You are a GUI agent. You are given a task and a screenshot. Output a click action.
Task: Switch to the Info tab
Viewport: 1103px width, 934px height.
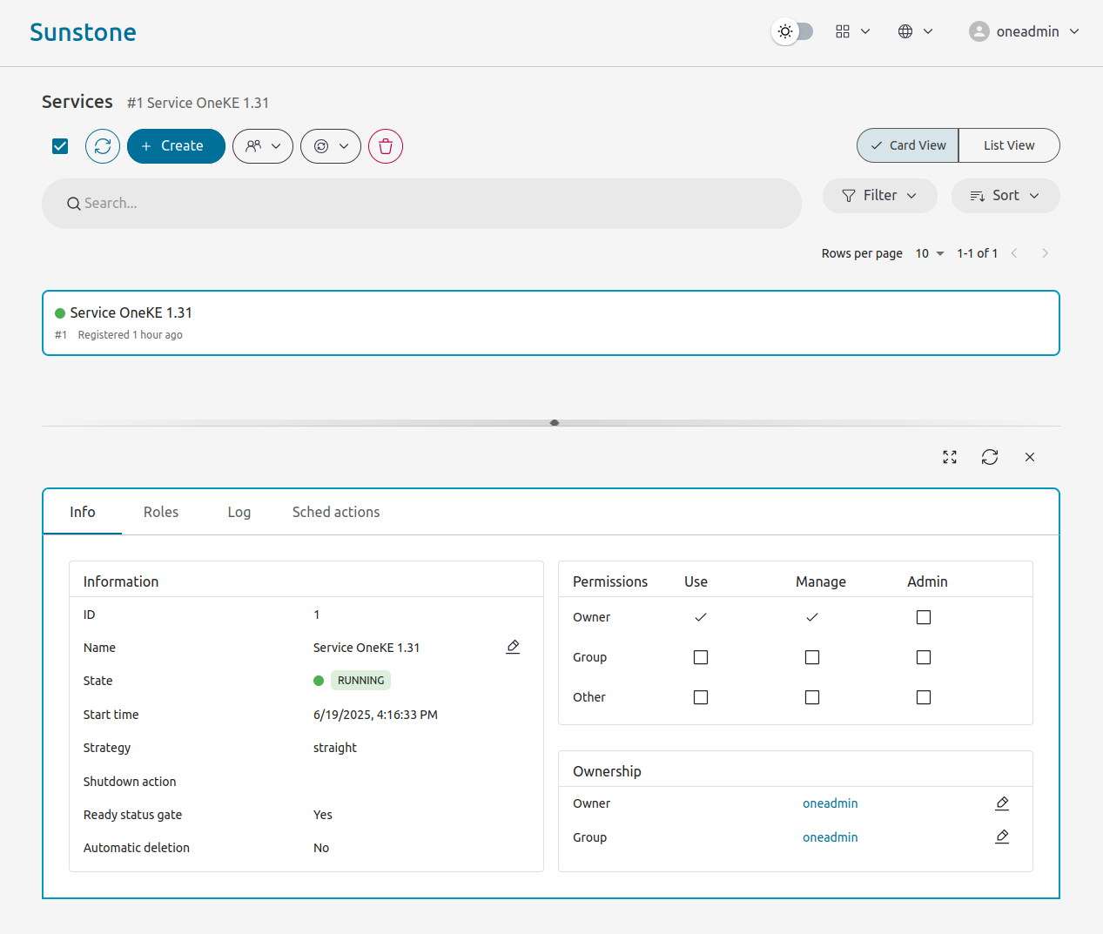pyautogui.click(x=83, y=512)
